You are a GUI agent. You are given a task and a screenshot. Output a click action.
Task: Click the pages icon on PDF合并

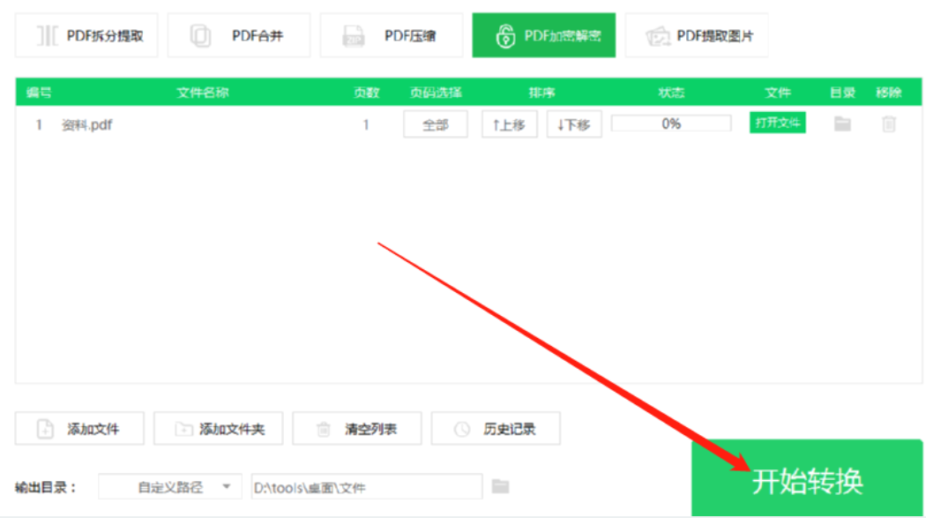(x=200, y=35)
